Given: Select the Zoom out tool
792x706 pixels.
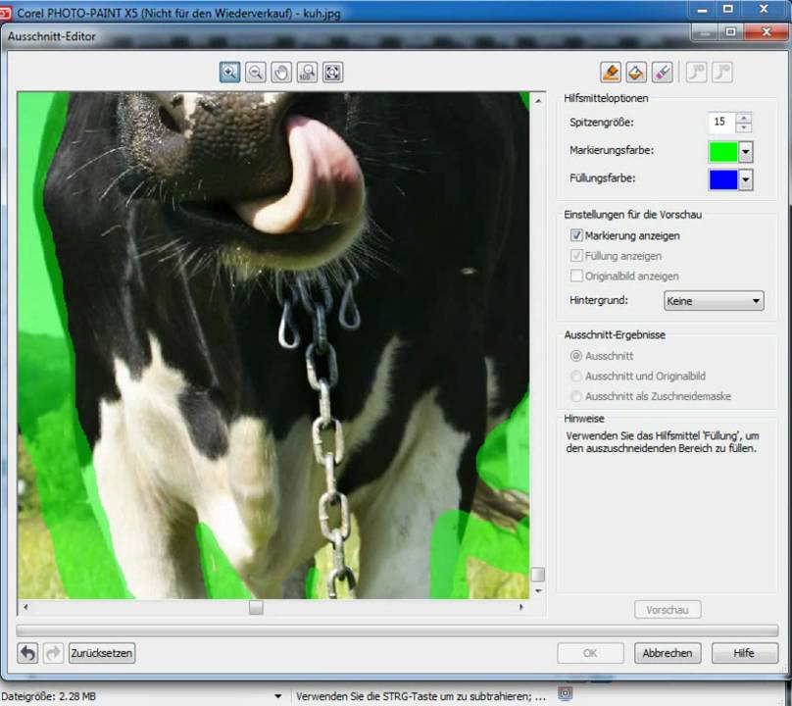Looking at the screenshot, I should [256, 73].
